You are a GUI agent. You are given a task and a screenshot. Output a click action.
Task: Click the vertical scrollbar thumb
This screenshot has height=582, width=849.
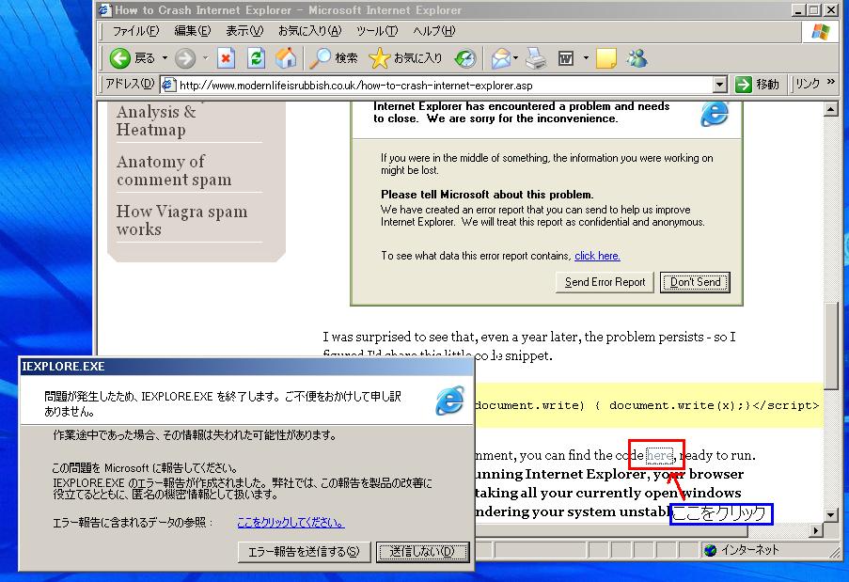(x=831, y=345)
